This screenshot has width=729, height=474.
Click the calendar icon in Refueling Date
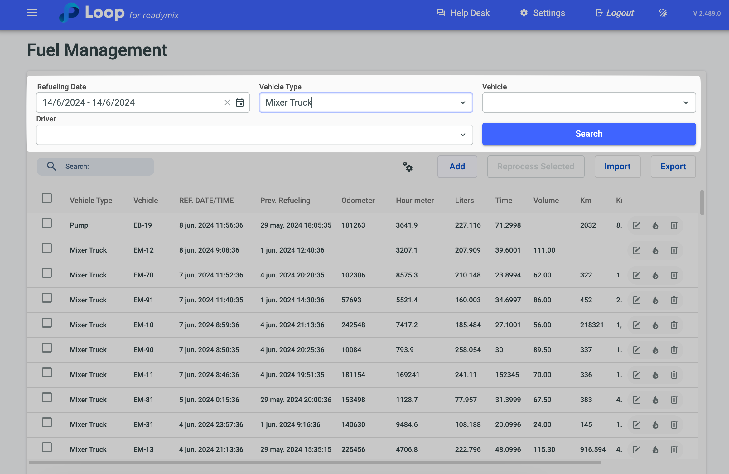(x=239, y=102)
